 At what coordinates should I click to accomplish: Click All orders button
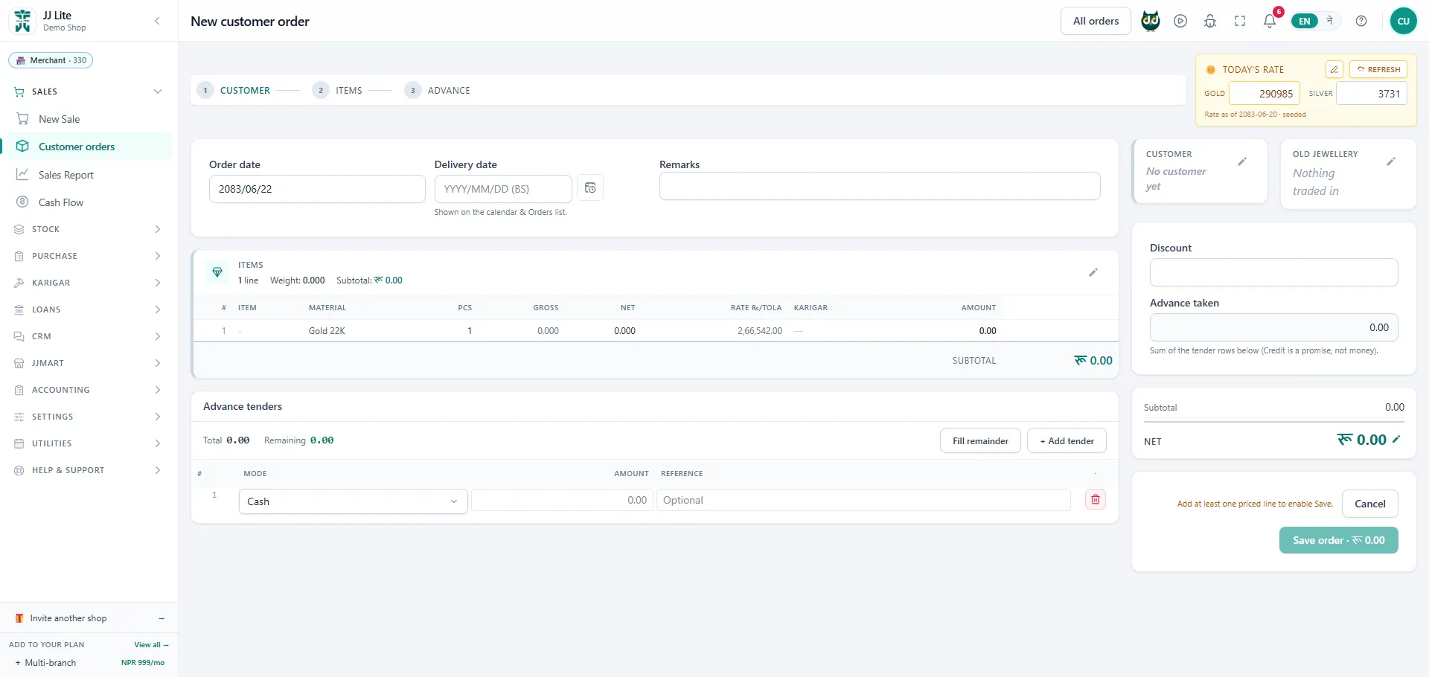click(x=1096, y=21)
